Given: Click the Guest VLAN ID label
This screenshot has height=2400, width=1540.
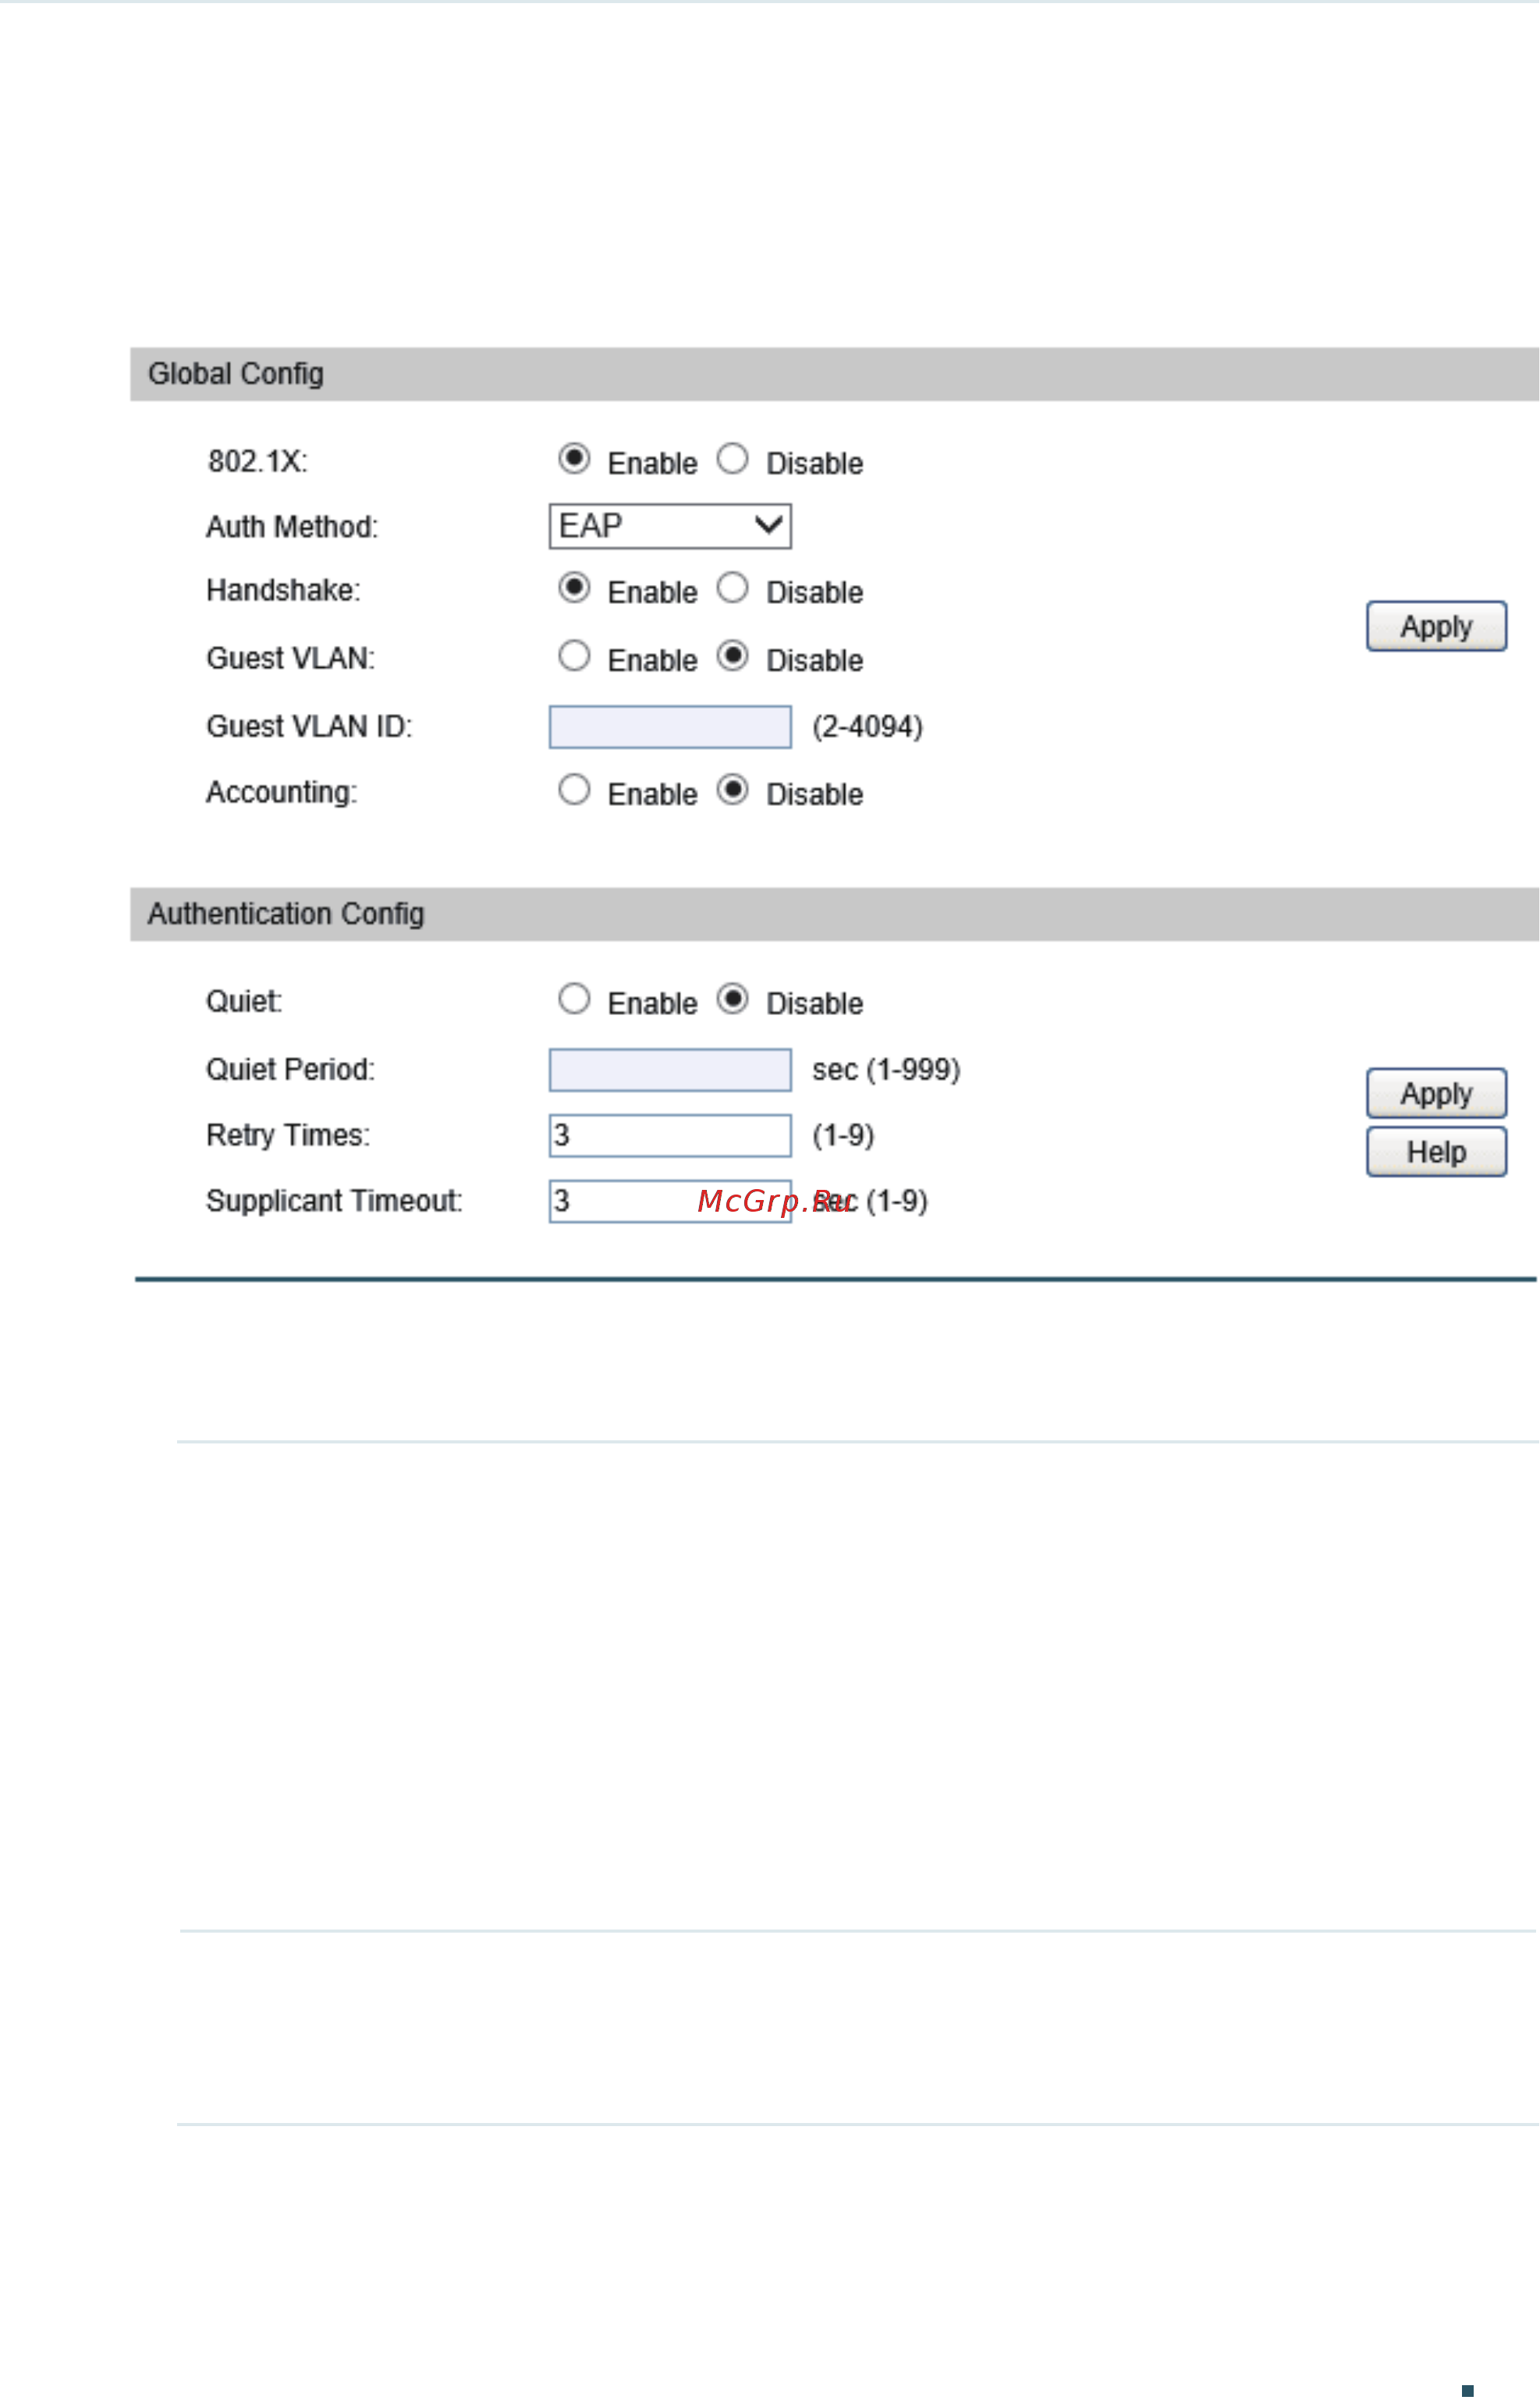Looking at the screenshot, I should pos(309,726).
